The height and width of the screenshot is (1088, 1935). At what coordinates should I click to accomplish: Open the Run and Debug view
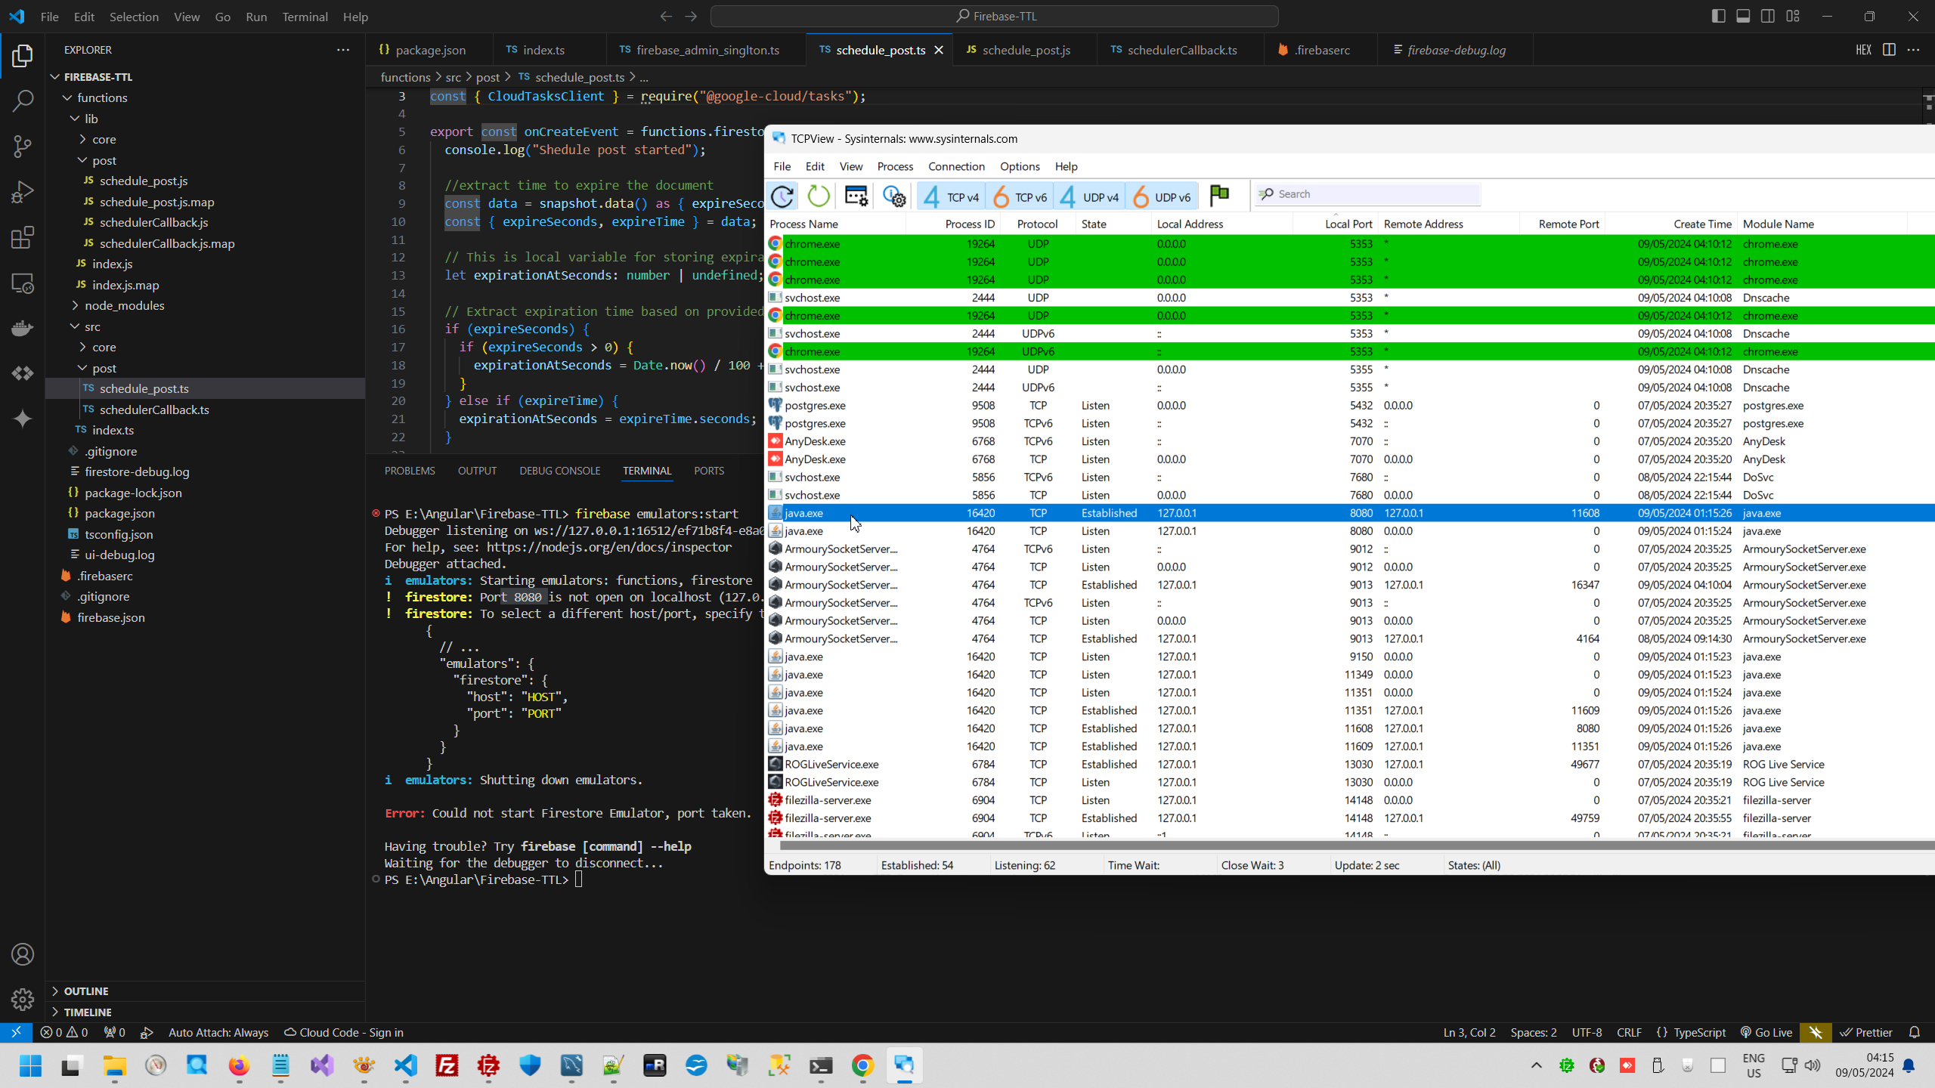tap(23, 192)
